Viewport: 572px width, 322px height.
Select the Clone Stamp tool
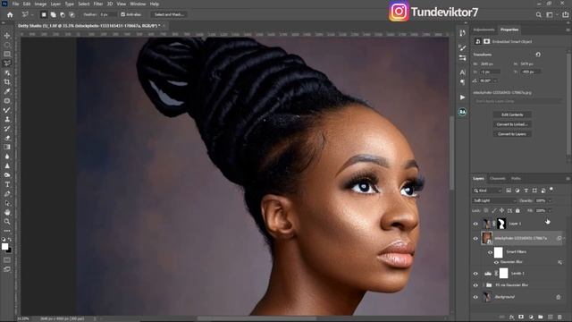(x=7, y=119)
